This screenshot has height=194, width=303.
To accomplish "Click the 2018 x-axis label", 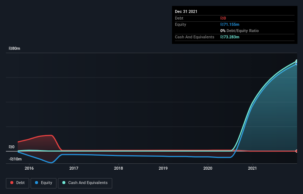I will click(x=118, y=168).
